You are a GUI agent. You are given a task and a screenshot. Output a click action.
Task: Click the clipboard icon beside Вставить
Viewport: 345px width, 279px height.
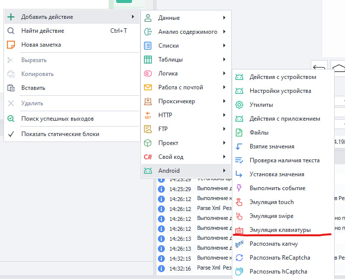pyautogui.click(x=11, y=88)
